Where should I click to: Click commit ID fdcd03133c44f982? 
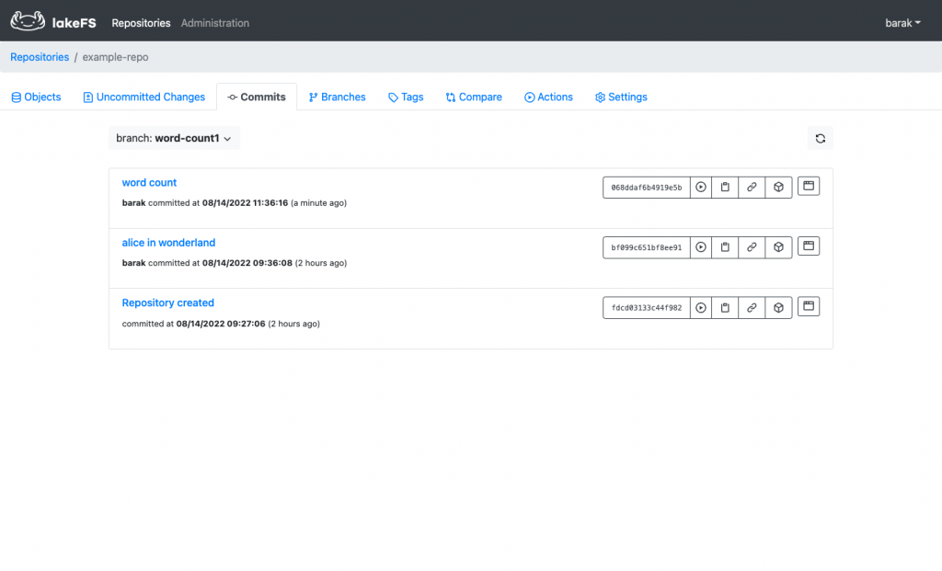pos(647,307)
